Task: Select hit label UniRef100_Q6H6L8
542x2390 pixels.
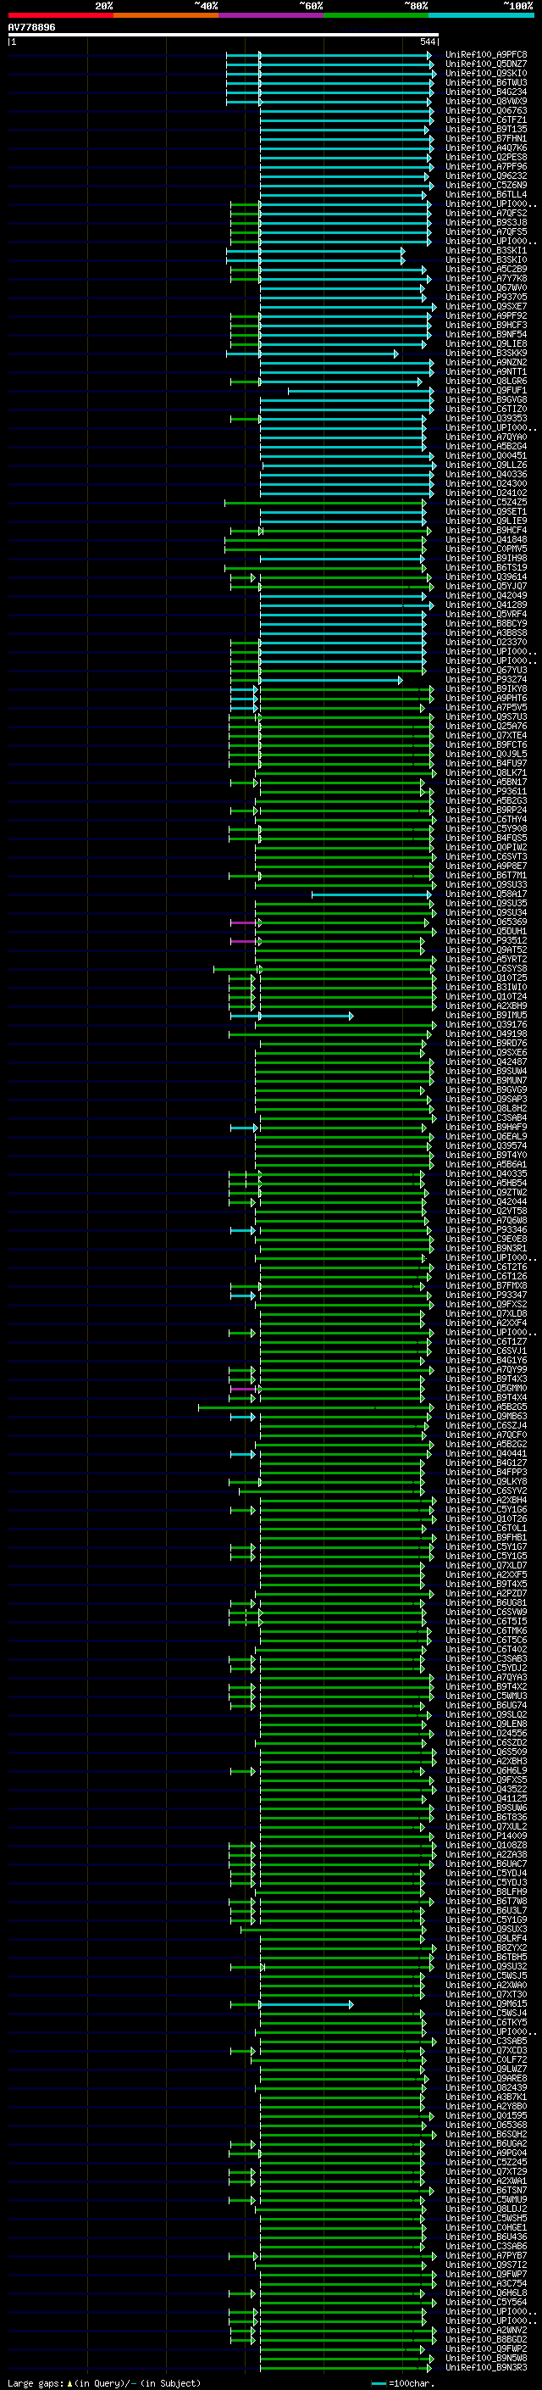Action: click(486, 2293)
